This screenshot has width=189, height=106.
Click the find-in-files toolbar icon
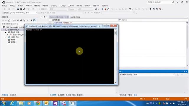coord(96,9)
